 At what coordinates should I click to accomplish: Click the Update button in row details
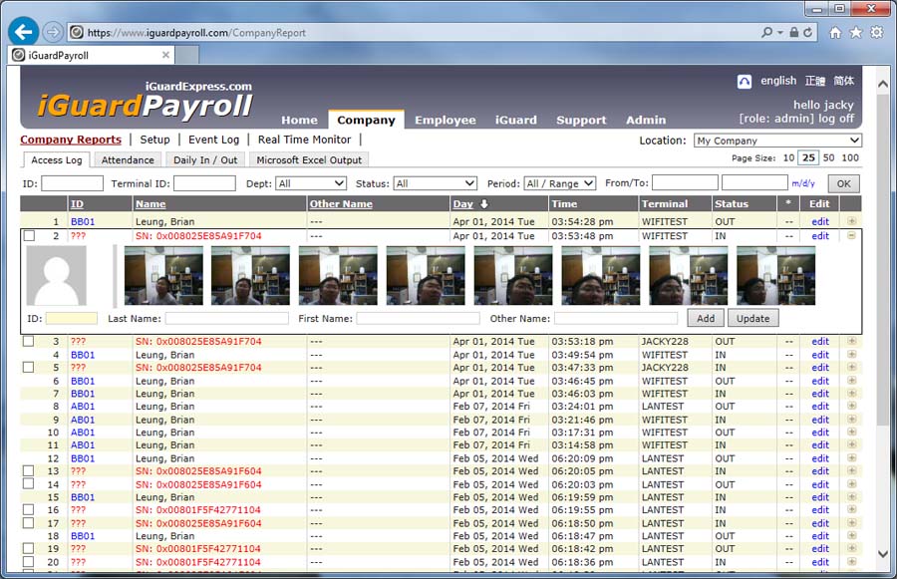752,319
